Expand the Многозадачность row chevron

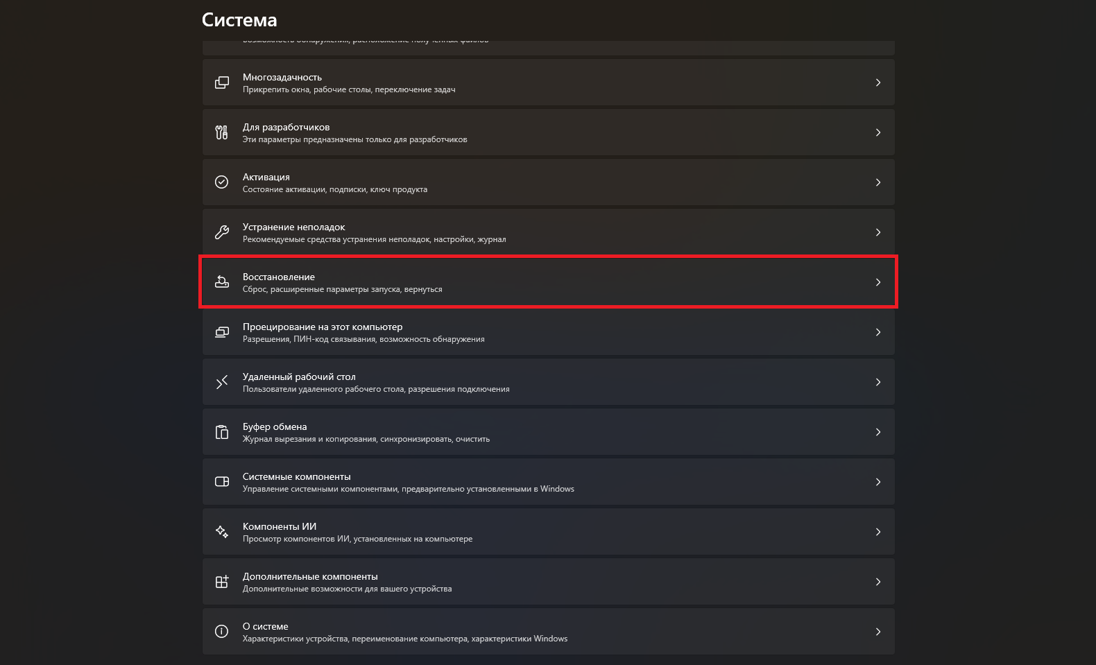tap(878, 83)
